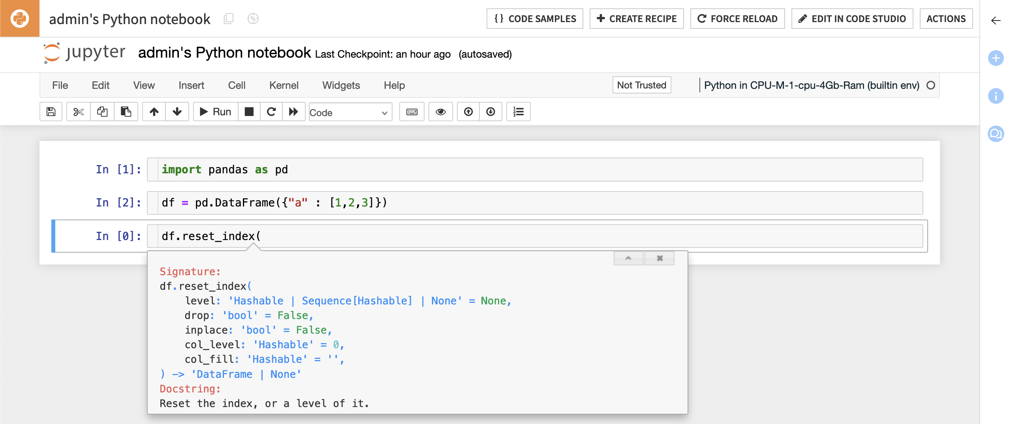Close the reset_index signature tooltip

(x=659, y=258)
